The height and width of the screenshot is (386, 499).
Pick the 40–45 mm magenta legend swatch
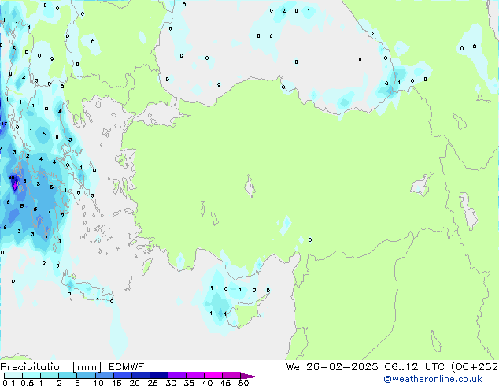click(213, 376)
